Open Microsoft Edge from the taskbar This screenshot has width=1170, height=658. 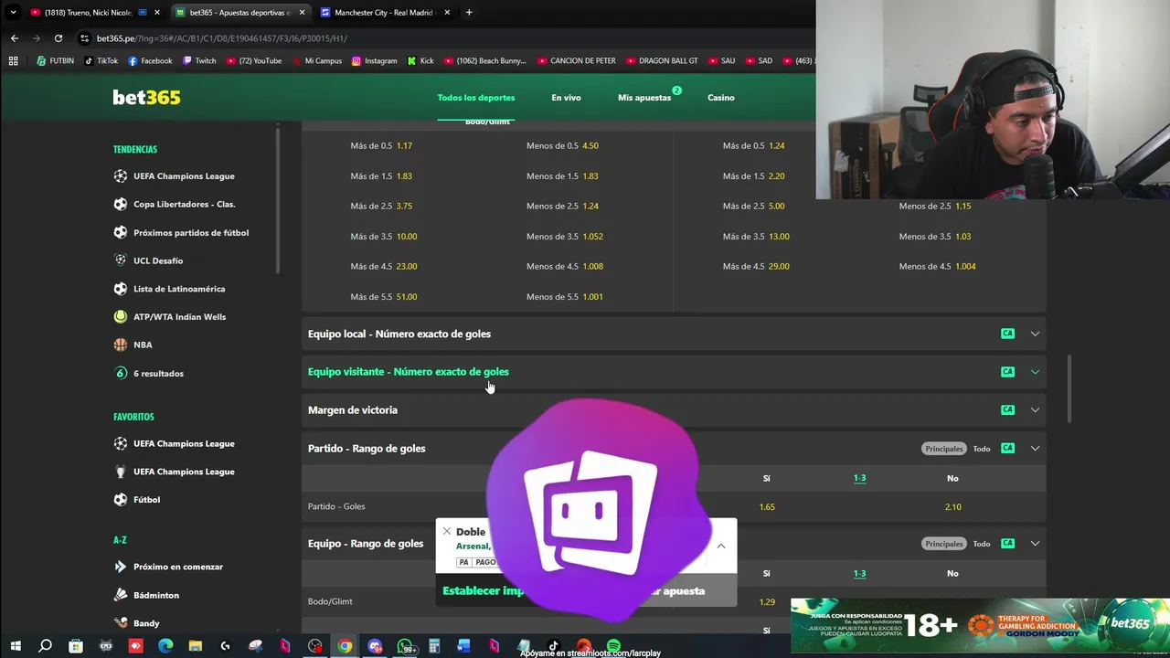pos(165,646)
